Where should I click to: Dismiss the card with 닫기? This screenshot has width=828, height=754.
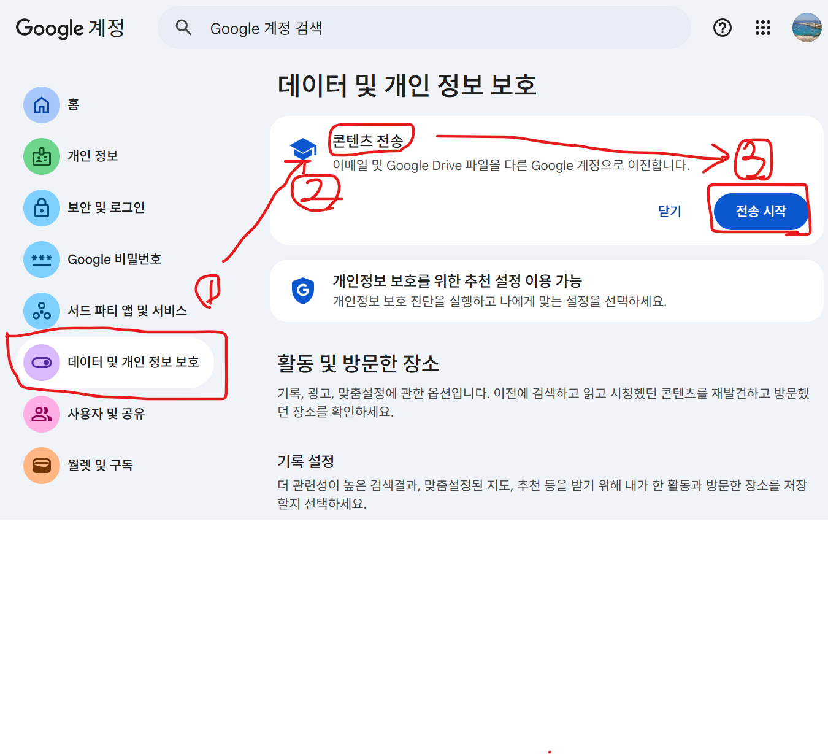click(670, 212)
